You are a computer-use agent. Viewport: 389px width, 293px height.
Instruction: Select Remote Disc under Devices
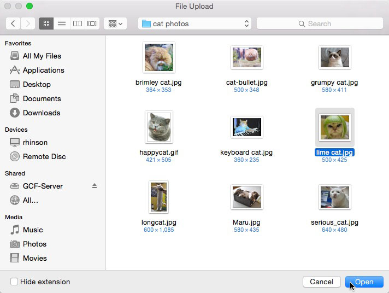(44, 156)
